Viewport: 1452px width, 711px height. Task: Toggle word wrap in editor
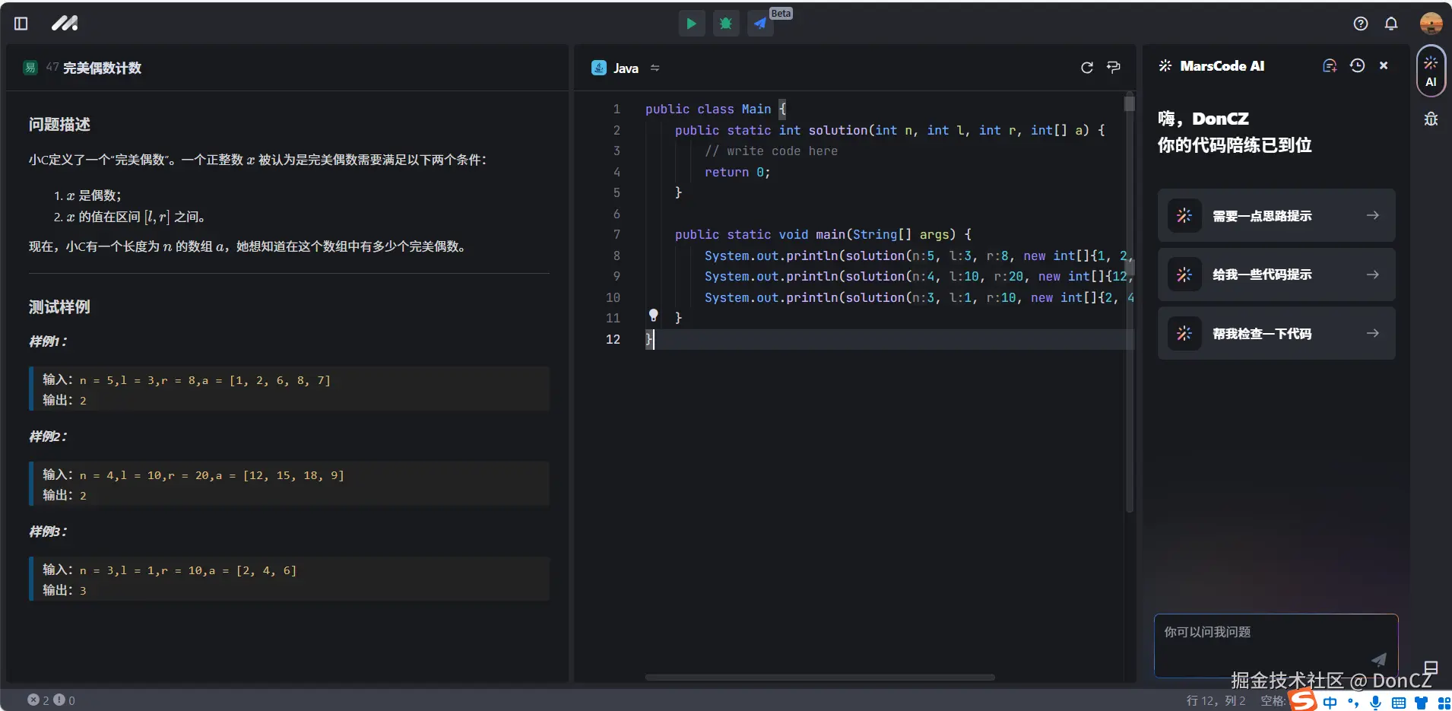pos(1113,68)
